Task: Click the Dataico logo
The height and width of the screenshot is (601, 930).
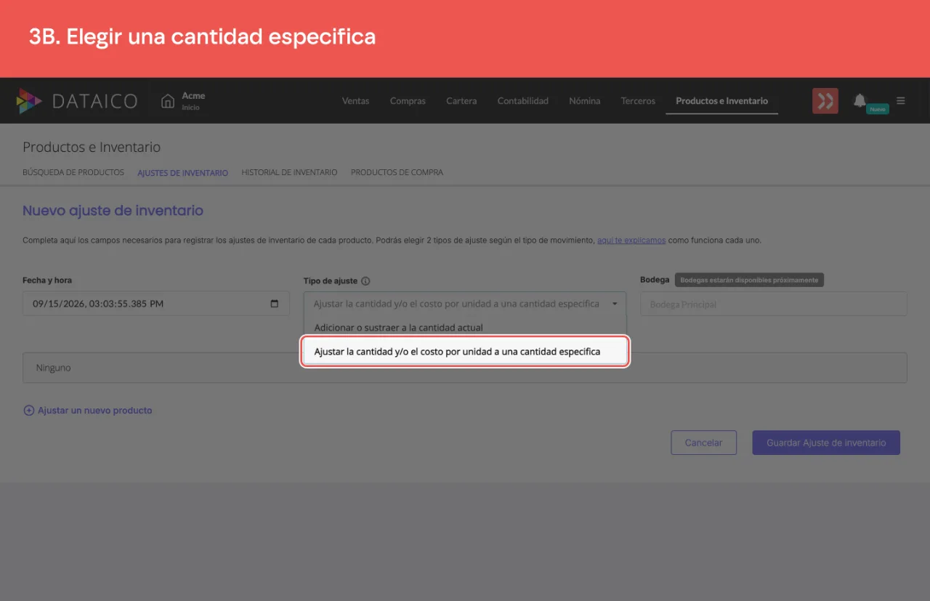Action: point(76,101)
